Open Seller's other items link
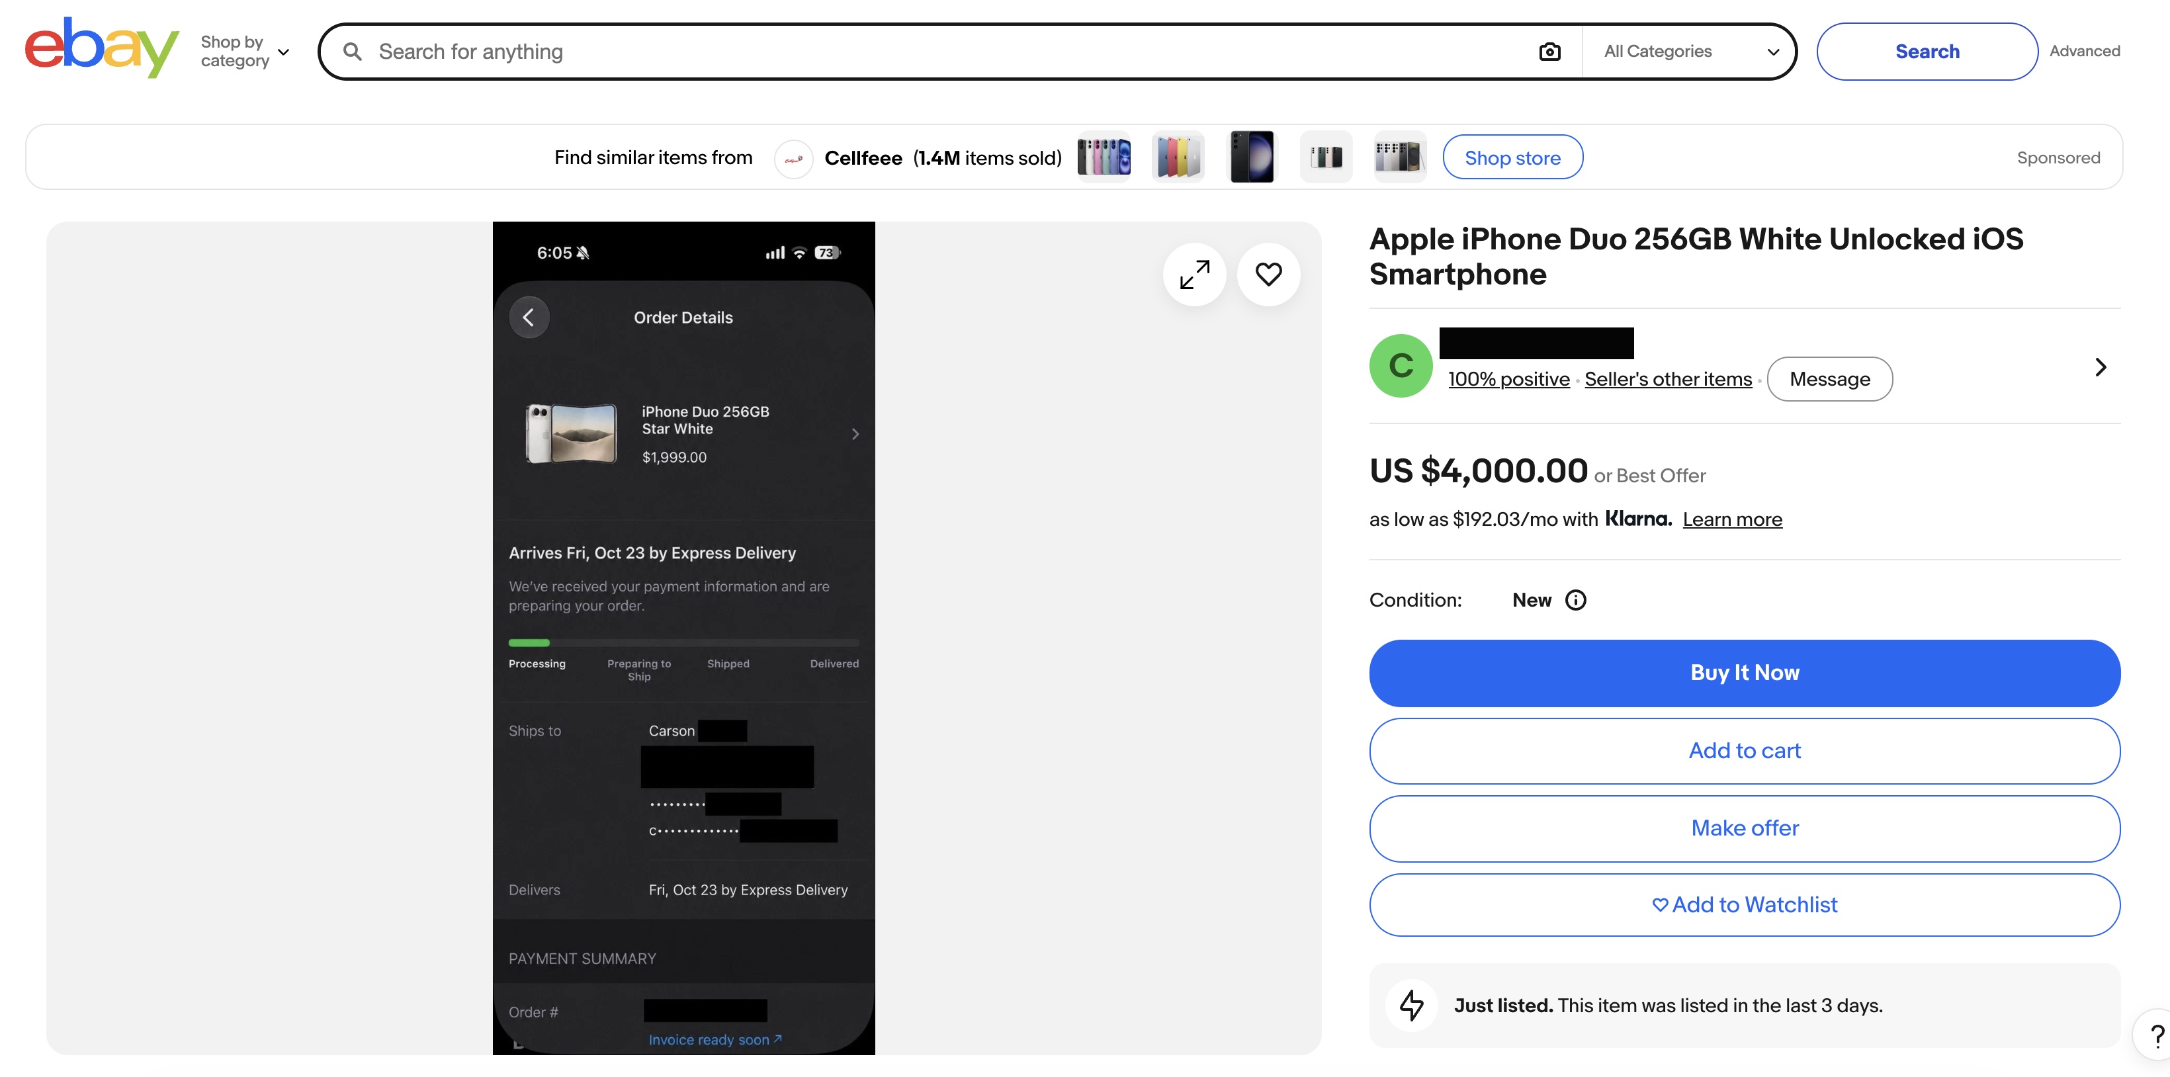2170x1077 pixels. coord(1668,379)
